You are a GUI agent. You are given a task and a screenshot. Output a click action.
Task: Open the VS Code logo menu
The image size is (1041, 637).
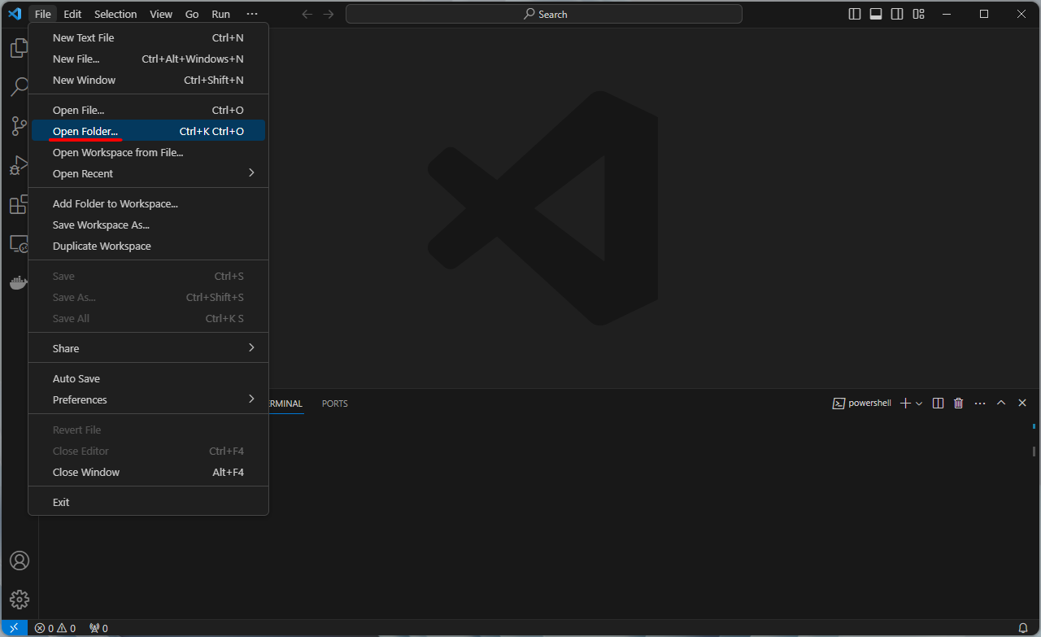pos(14,14)
